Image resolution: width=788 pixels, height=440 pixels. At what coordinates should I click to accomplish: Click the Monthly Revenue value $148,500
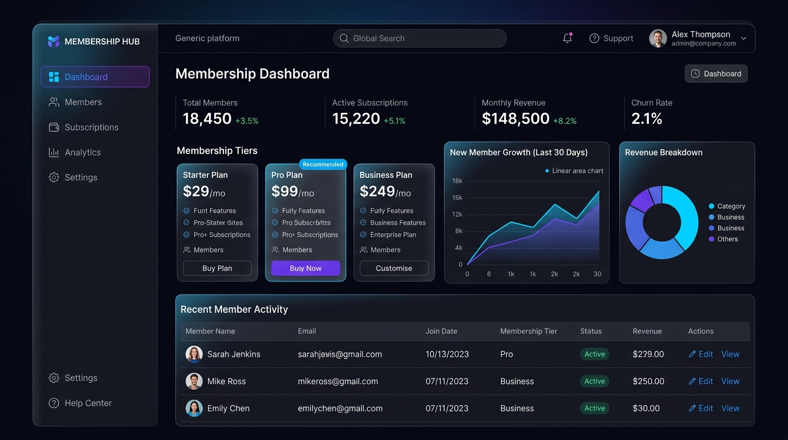(515, 119)
